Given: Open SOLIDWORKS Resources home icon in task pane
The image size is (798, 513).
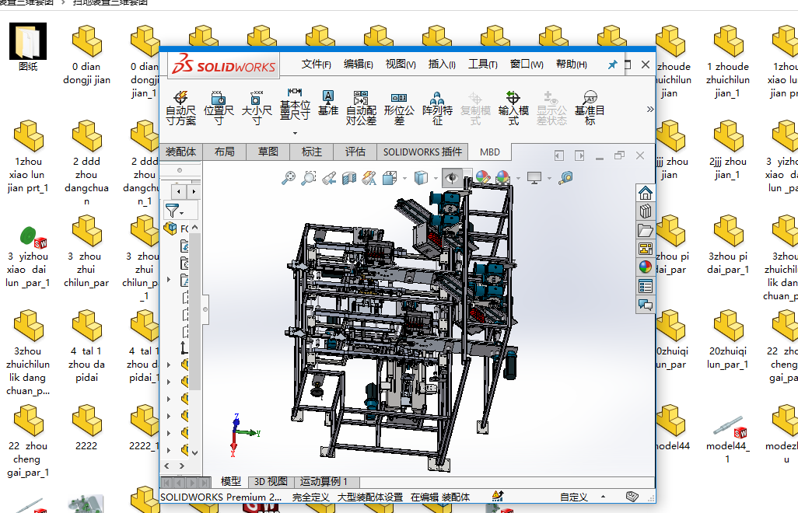Looking at the screenshot, I should [x=645, y=193].
